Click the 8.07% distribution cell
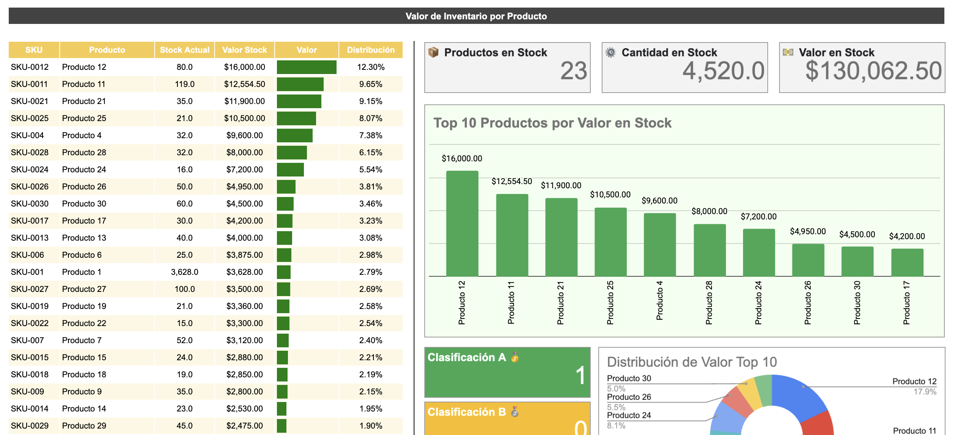 pyautogui.click(x=371, y=118)
